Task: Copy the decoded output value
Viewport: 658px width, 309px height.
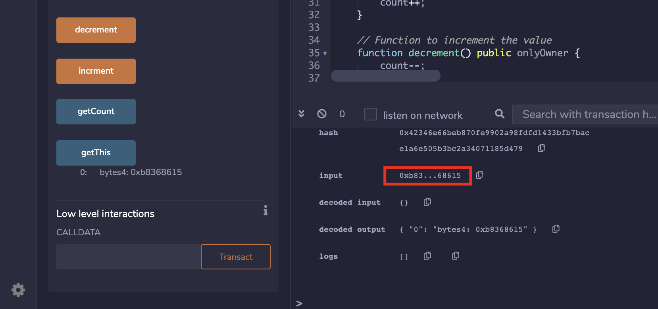Action: pyautogui.click(x=556, y=229)
